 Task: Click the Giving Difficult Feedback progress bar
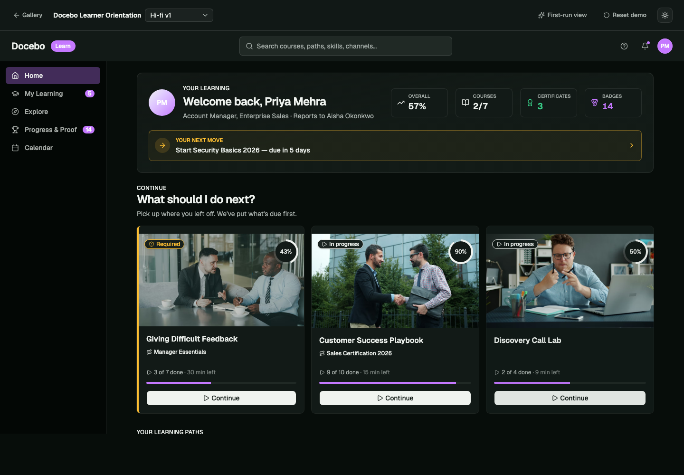(221, 383)
